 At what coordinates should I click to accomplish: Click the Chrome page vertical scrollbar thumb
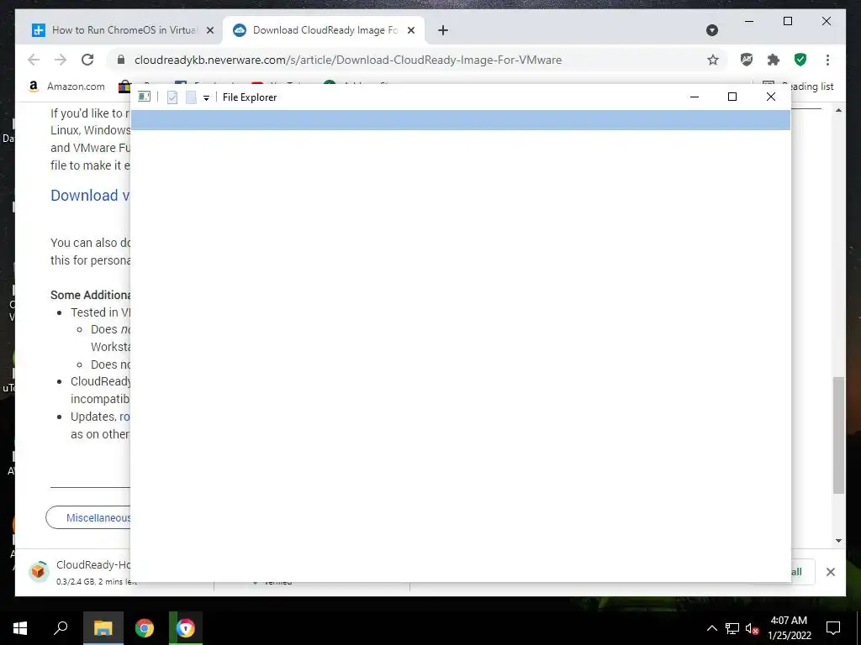pyautogui.click(x=838, y=436)
